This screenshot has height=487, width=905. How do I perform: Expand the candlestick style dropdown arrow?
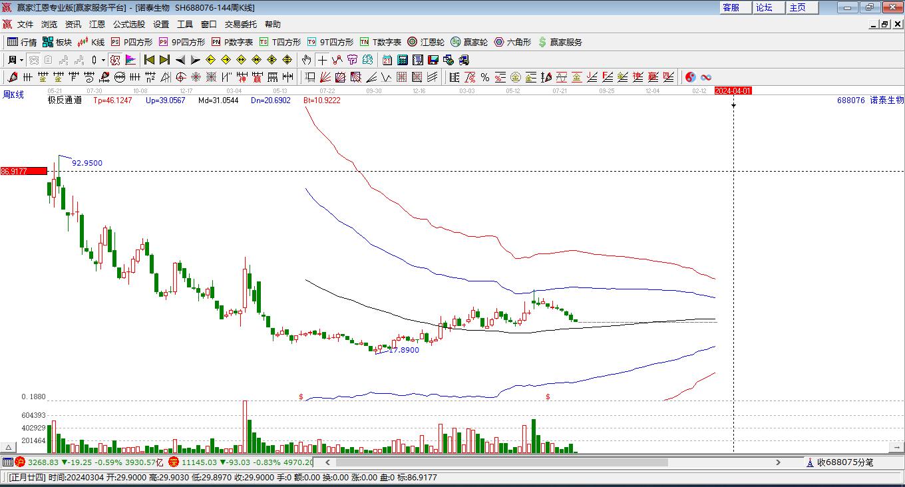click(103, 60)
